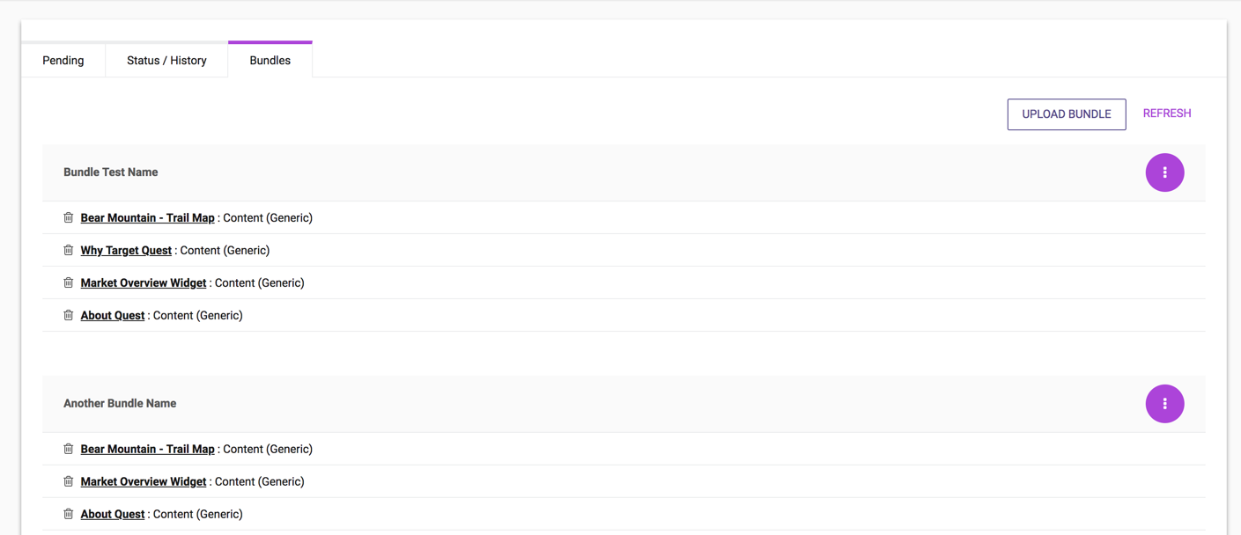Switch to the Pending tab
This screenshot has width=1241, height=535.
pos(63,61)
